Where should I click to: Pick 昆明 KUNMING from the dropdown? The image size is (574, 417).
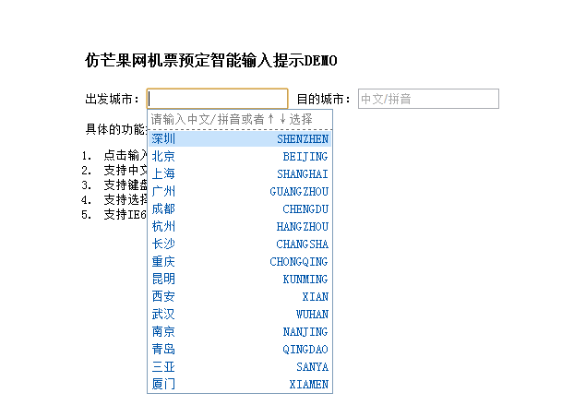pos(240,280)
